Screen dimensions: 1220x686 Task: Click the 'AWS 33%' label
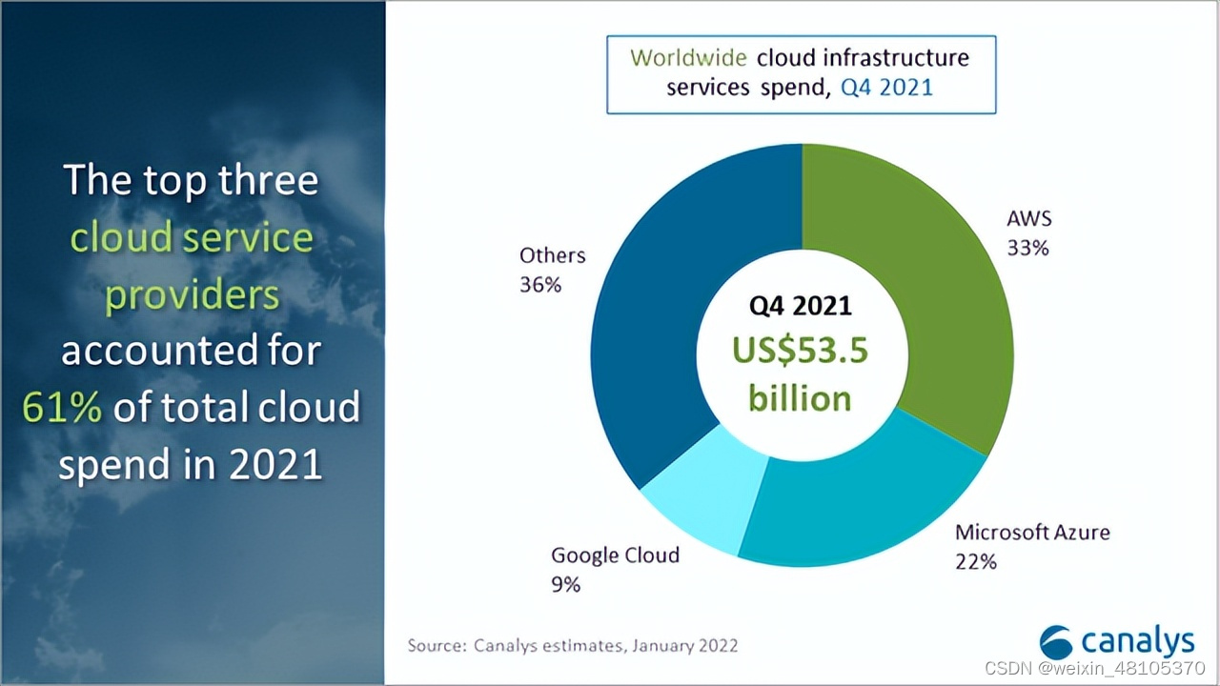point(1028,233)
